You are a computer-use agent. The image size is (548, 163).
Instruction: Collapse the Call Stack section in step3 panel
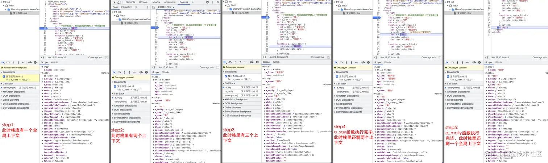(242, 83)
